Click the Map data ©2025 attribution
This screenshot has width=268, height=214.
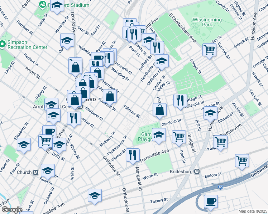coord(253,212)
